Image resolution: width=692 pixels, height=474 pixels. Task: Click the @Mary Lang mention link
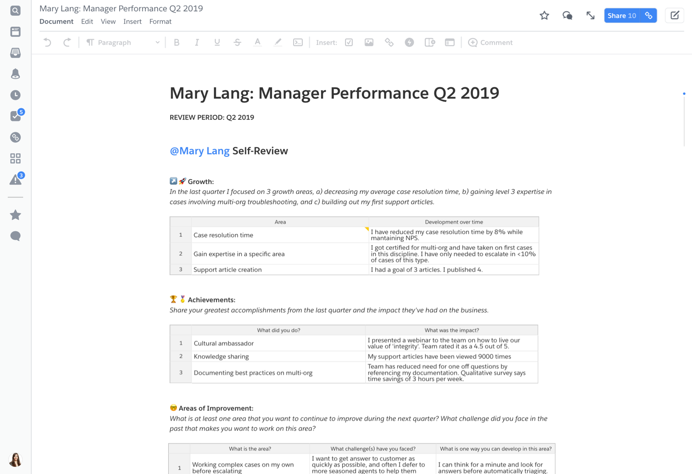(199, 151)
